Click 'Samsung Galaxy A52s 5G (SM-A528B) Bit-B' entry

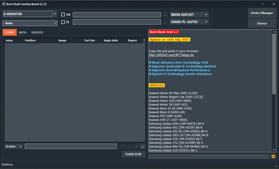178,135
